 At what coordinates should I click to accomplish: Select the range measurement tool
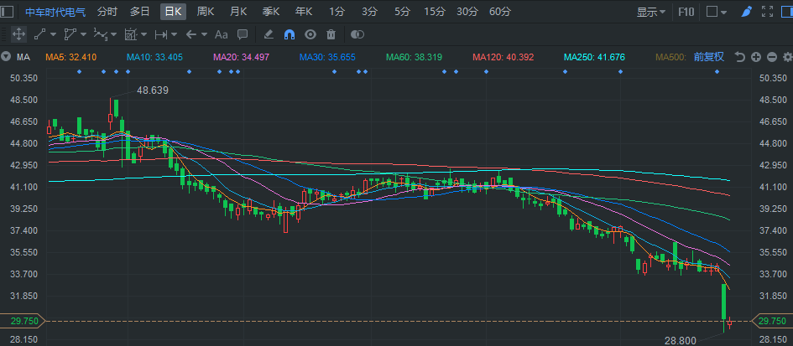tap(161, 34)
